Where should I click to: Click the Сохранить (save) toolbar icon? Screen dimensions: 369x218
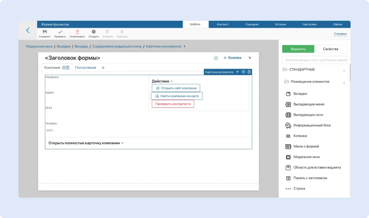click(x=45, y=32)
